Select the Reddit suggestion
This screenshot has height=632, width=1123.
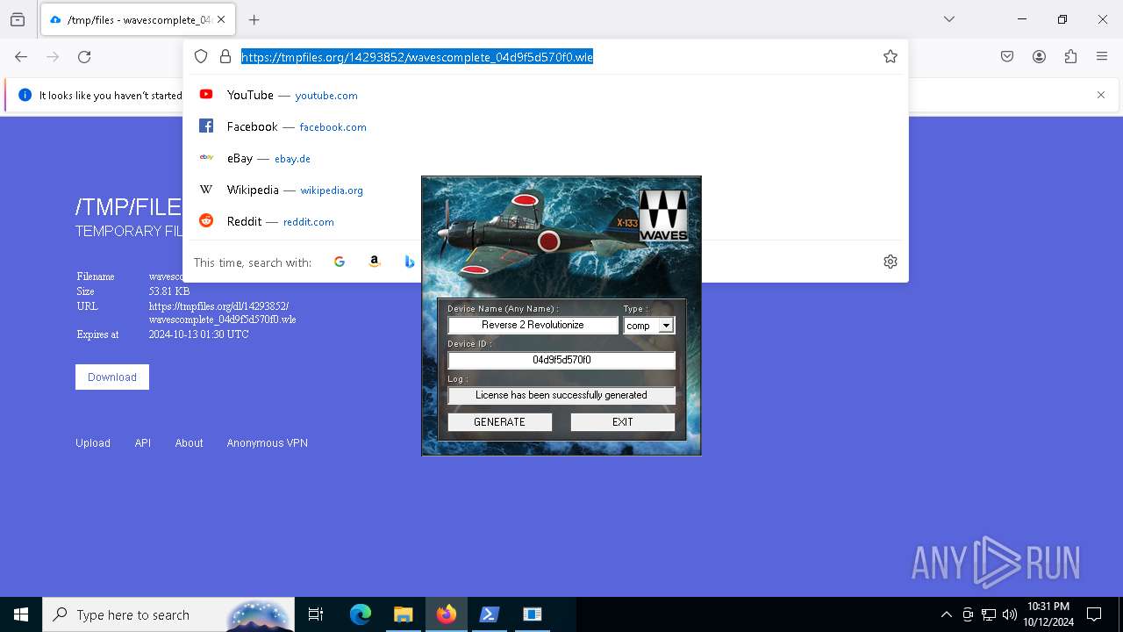pyautogui.click(x=546, y=221)
